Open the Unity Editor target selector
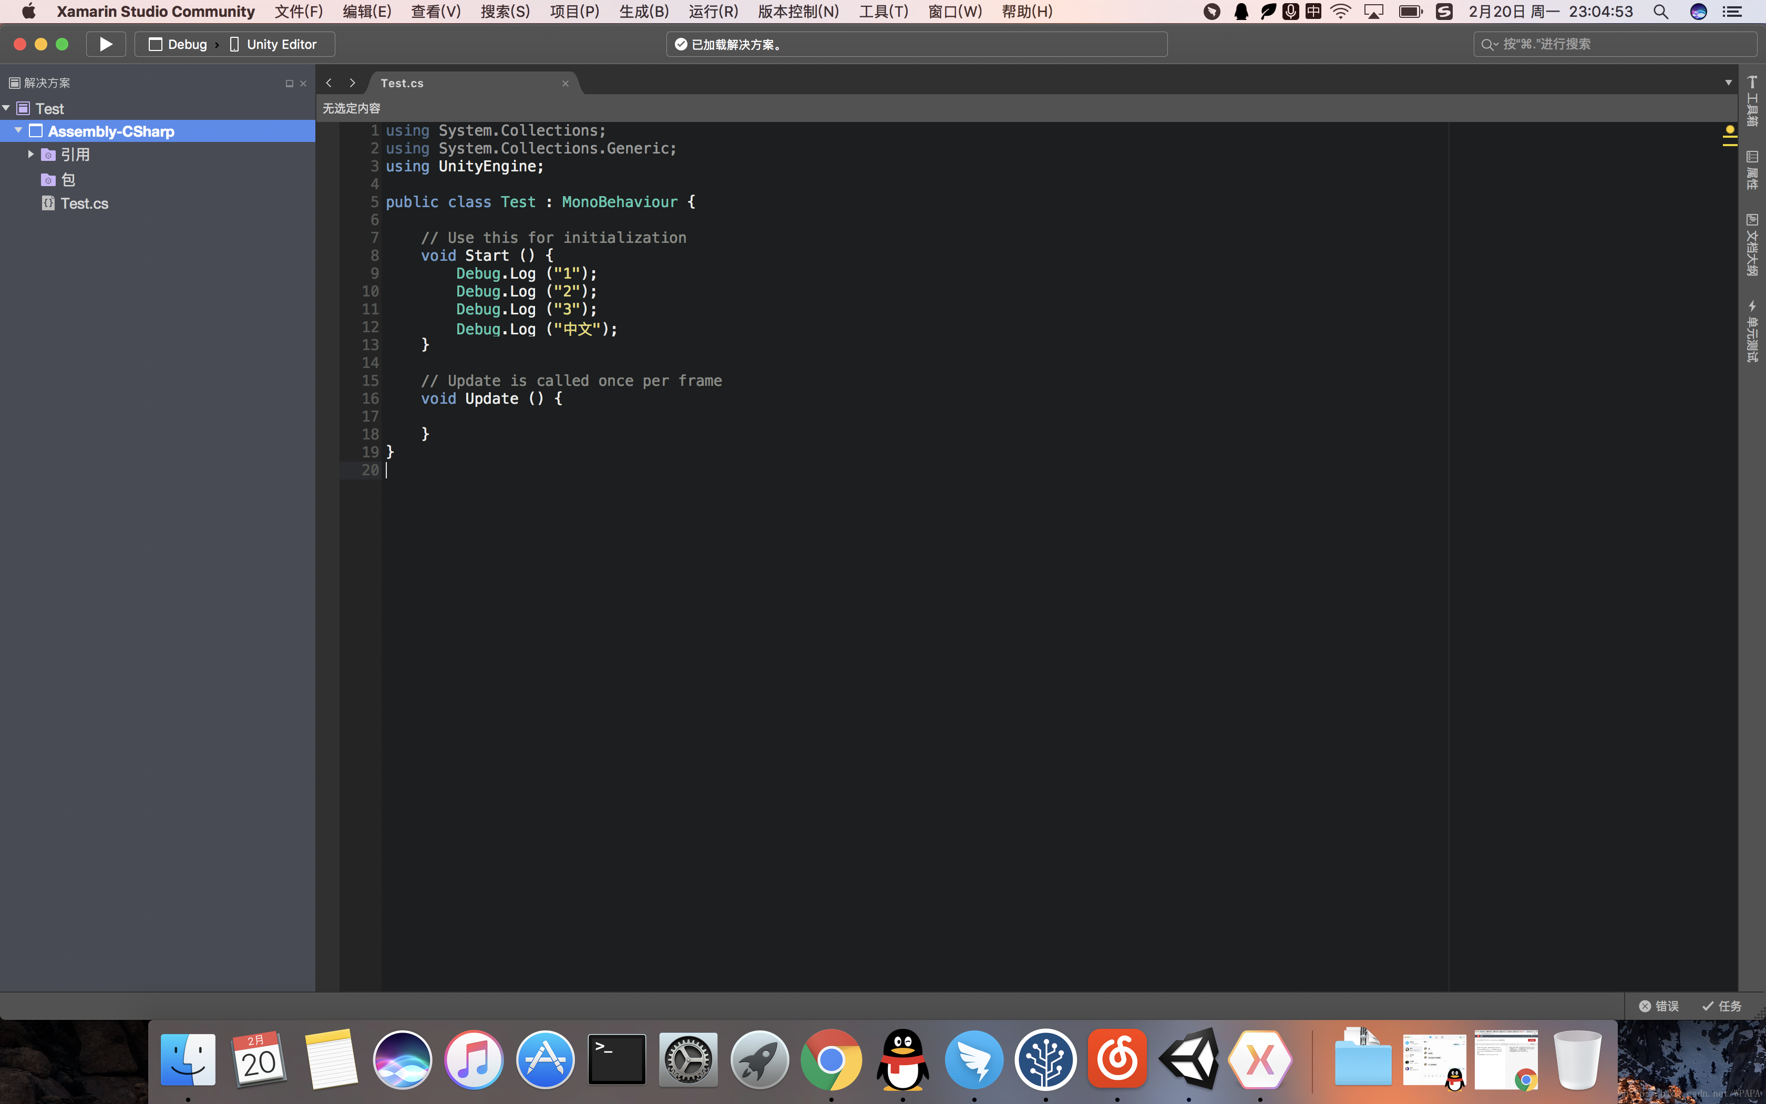Viewport: 1766px width, 1104px height. click(273, 45)
